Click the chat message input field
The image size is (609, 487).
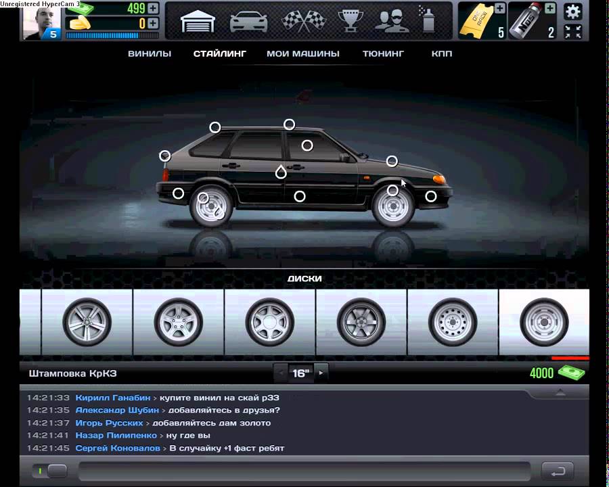(x=304, y=471)
